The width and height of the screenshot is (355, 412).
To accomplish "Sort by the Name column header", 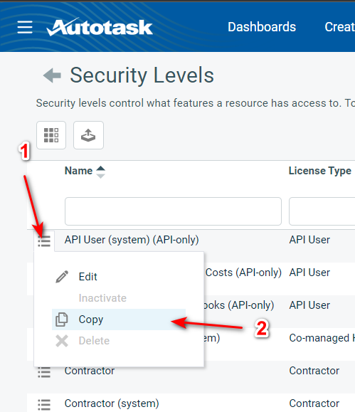I will coord(78,171).
